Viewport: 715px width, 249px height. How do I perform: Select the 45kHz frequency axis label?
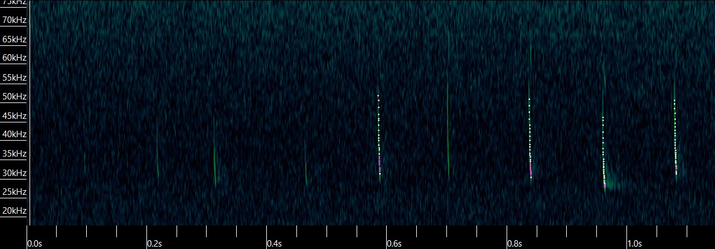pos(14,115)
